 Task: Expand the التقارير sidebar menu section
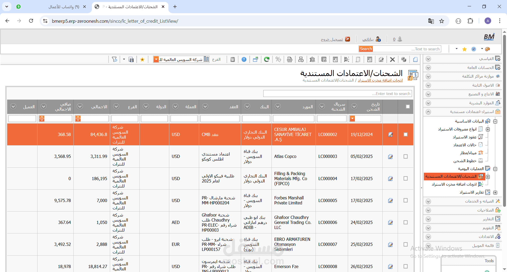coord(428,219)
